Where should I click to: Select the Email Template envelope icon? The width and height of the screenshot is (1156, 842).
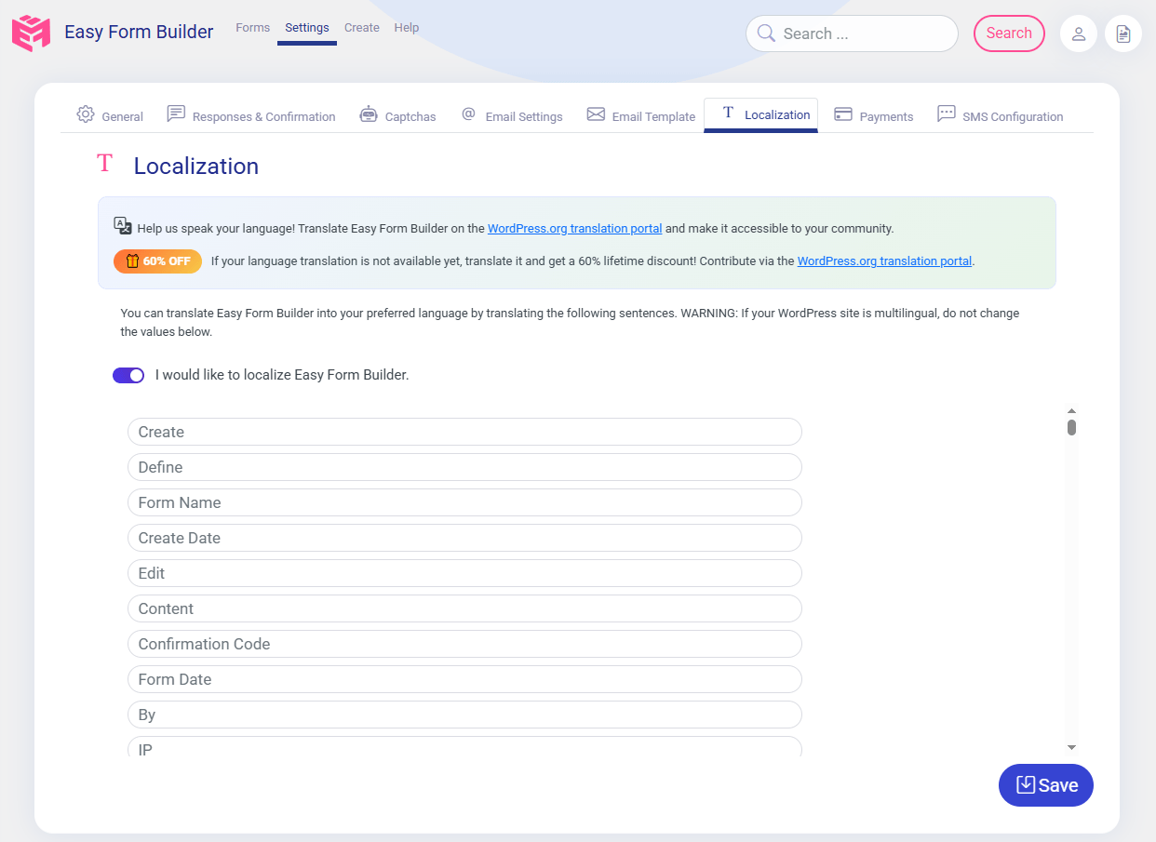(595, 114)
